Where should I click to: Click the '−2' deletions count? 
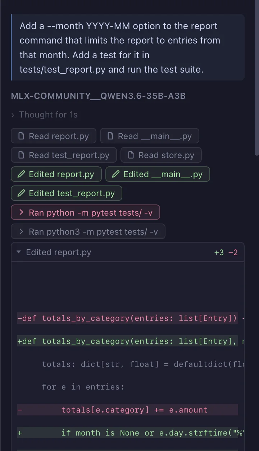[x=233, y=252]
